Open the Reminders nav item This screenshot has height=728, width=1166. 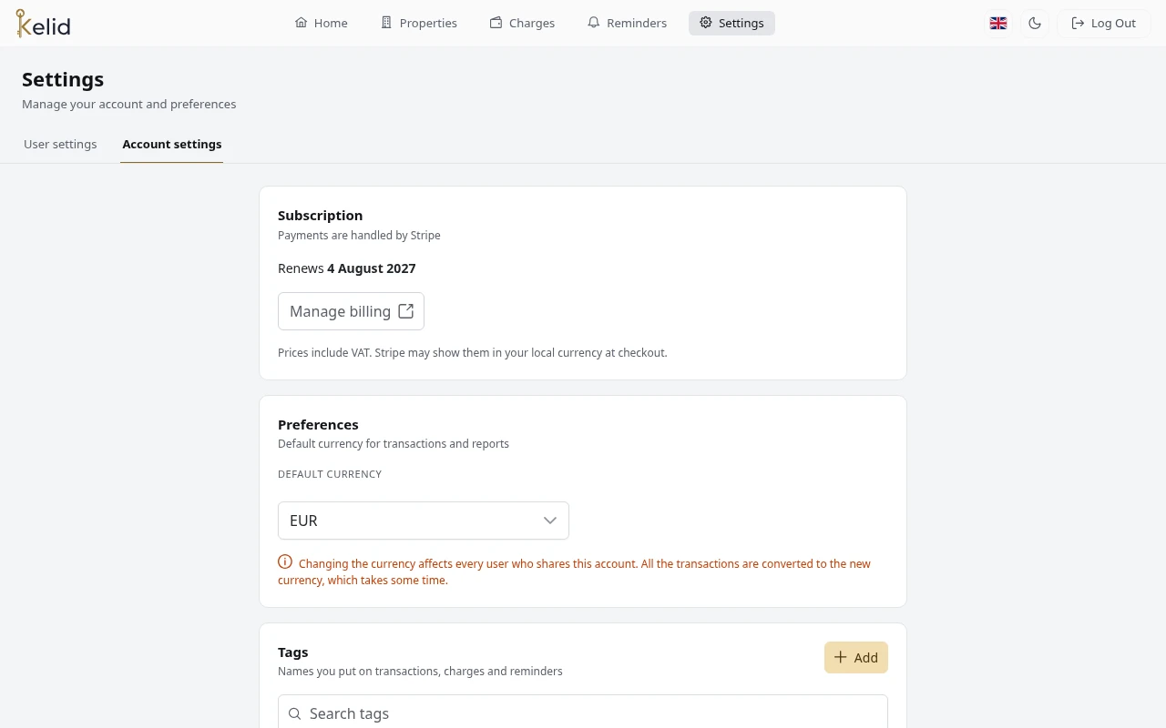click(627, 23)
